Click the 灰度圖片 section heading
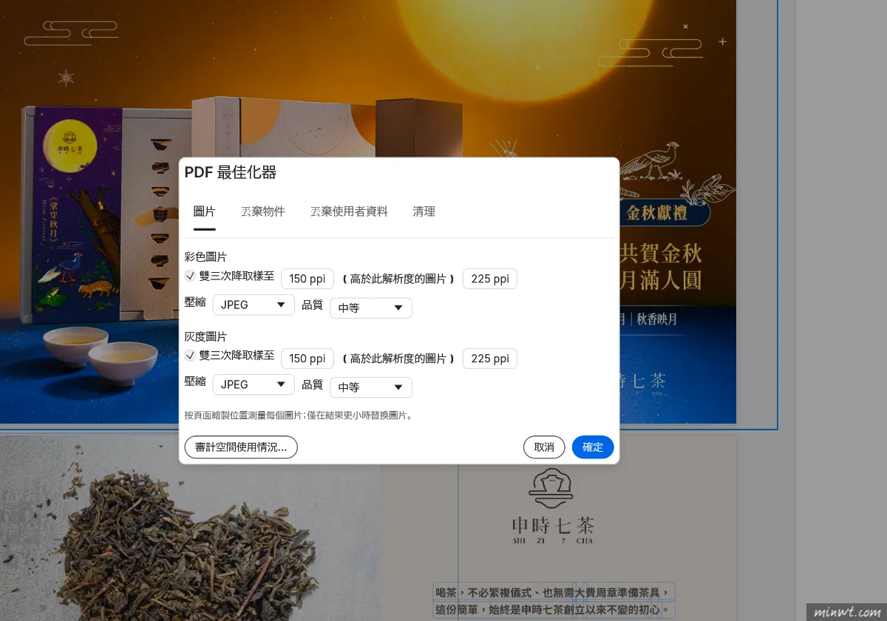The image size is (887, 621). (x=205, y=336)
